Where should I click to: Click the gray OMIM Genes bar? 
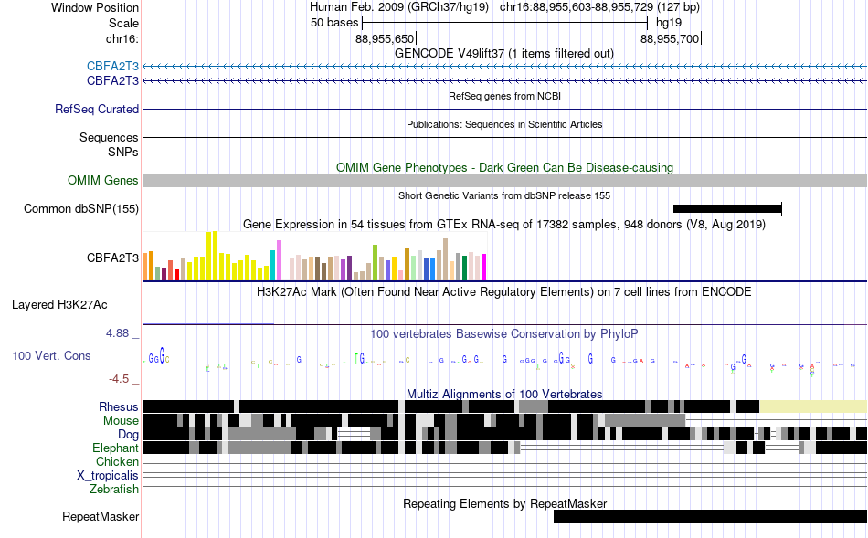coord(505,181)
